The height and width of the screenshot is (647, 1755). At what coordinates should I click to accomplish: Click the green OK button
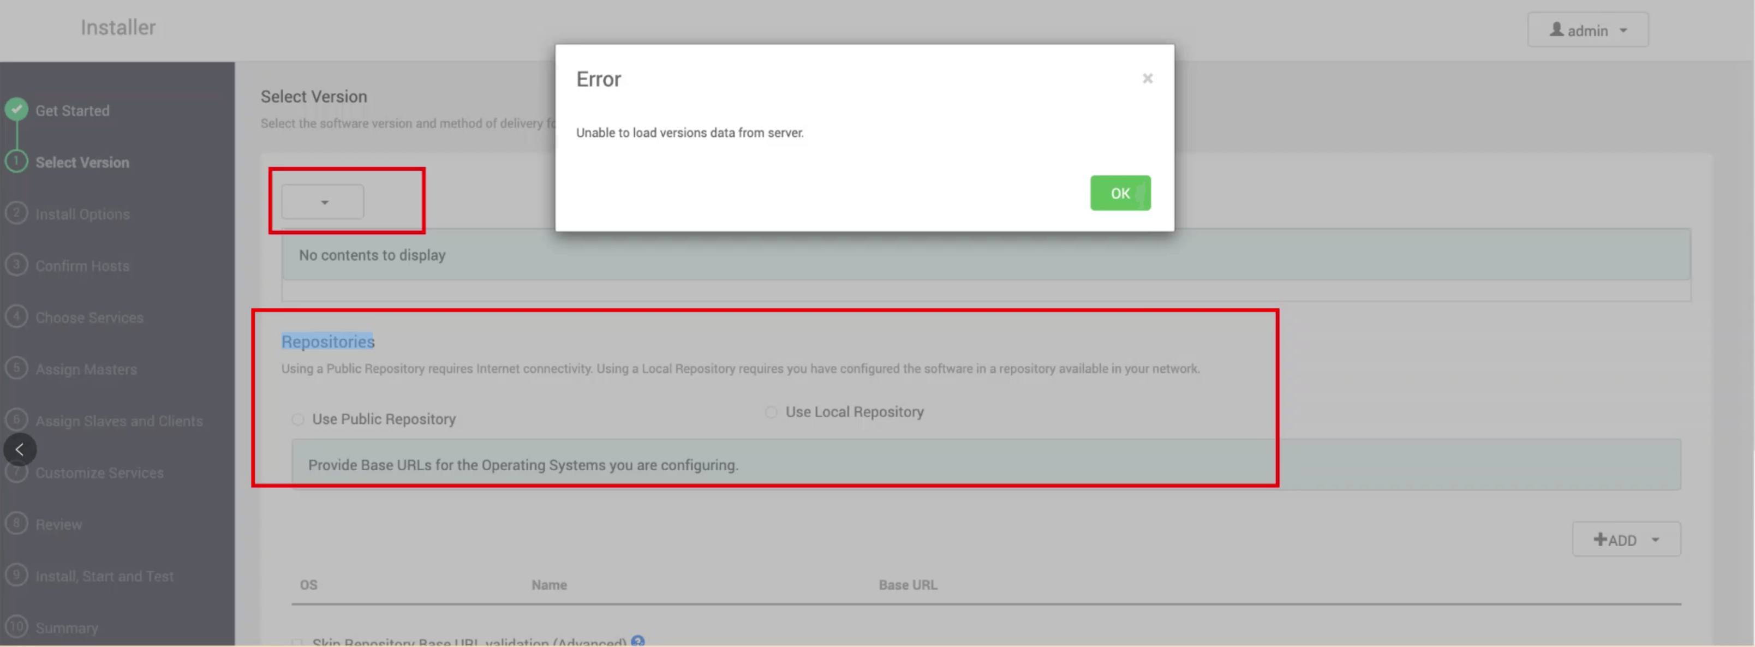(x=1120, y=193)
